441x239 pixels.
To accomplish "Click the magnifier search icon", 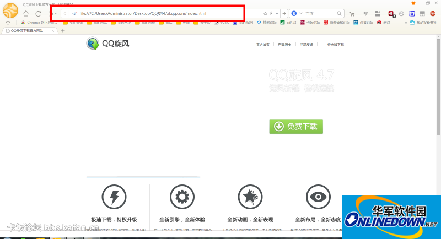I will pos(339,13).
